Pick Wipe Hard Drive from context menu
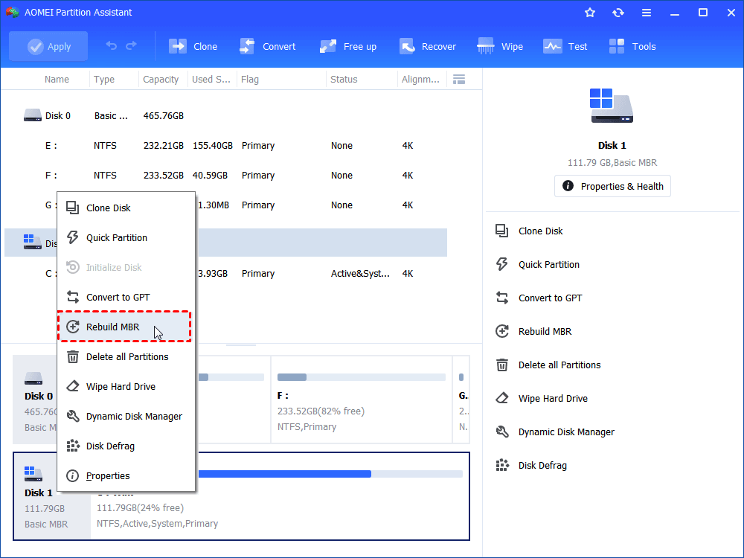This screenshot has height=558, width=744. coord(121,386)
